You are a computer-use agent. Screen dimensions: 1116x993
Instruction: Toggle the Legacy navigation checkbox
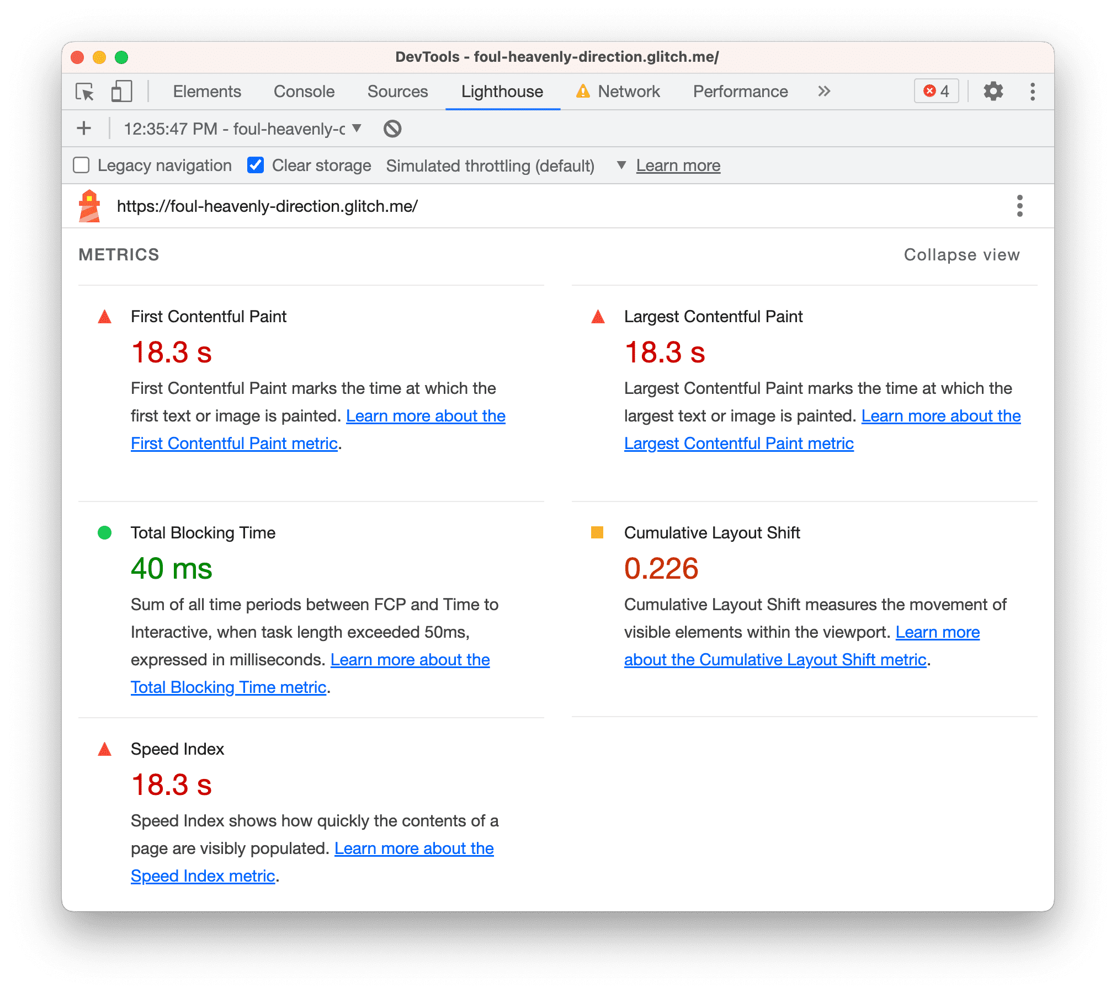[82, 165]
